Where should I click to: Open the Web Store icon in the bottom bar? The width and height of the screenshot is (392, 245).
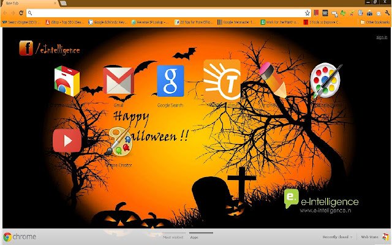[385, 236]
